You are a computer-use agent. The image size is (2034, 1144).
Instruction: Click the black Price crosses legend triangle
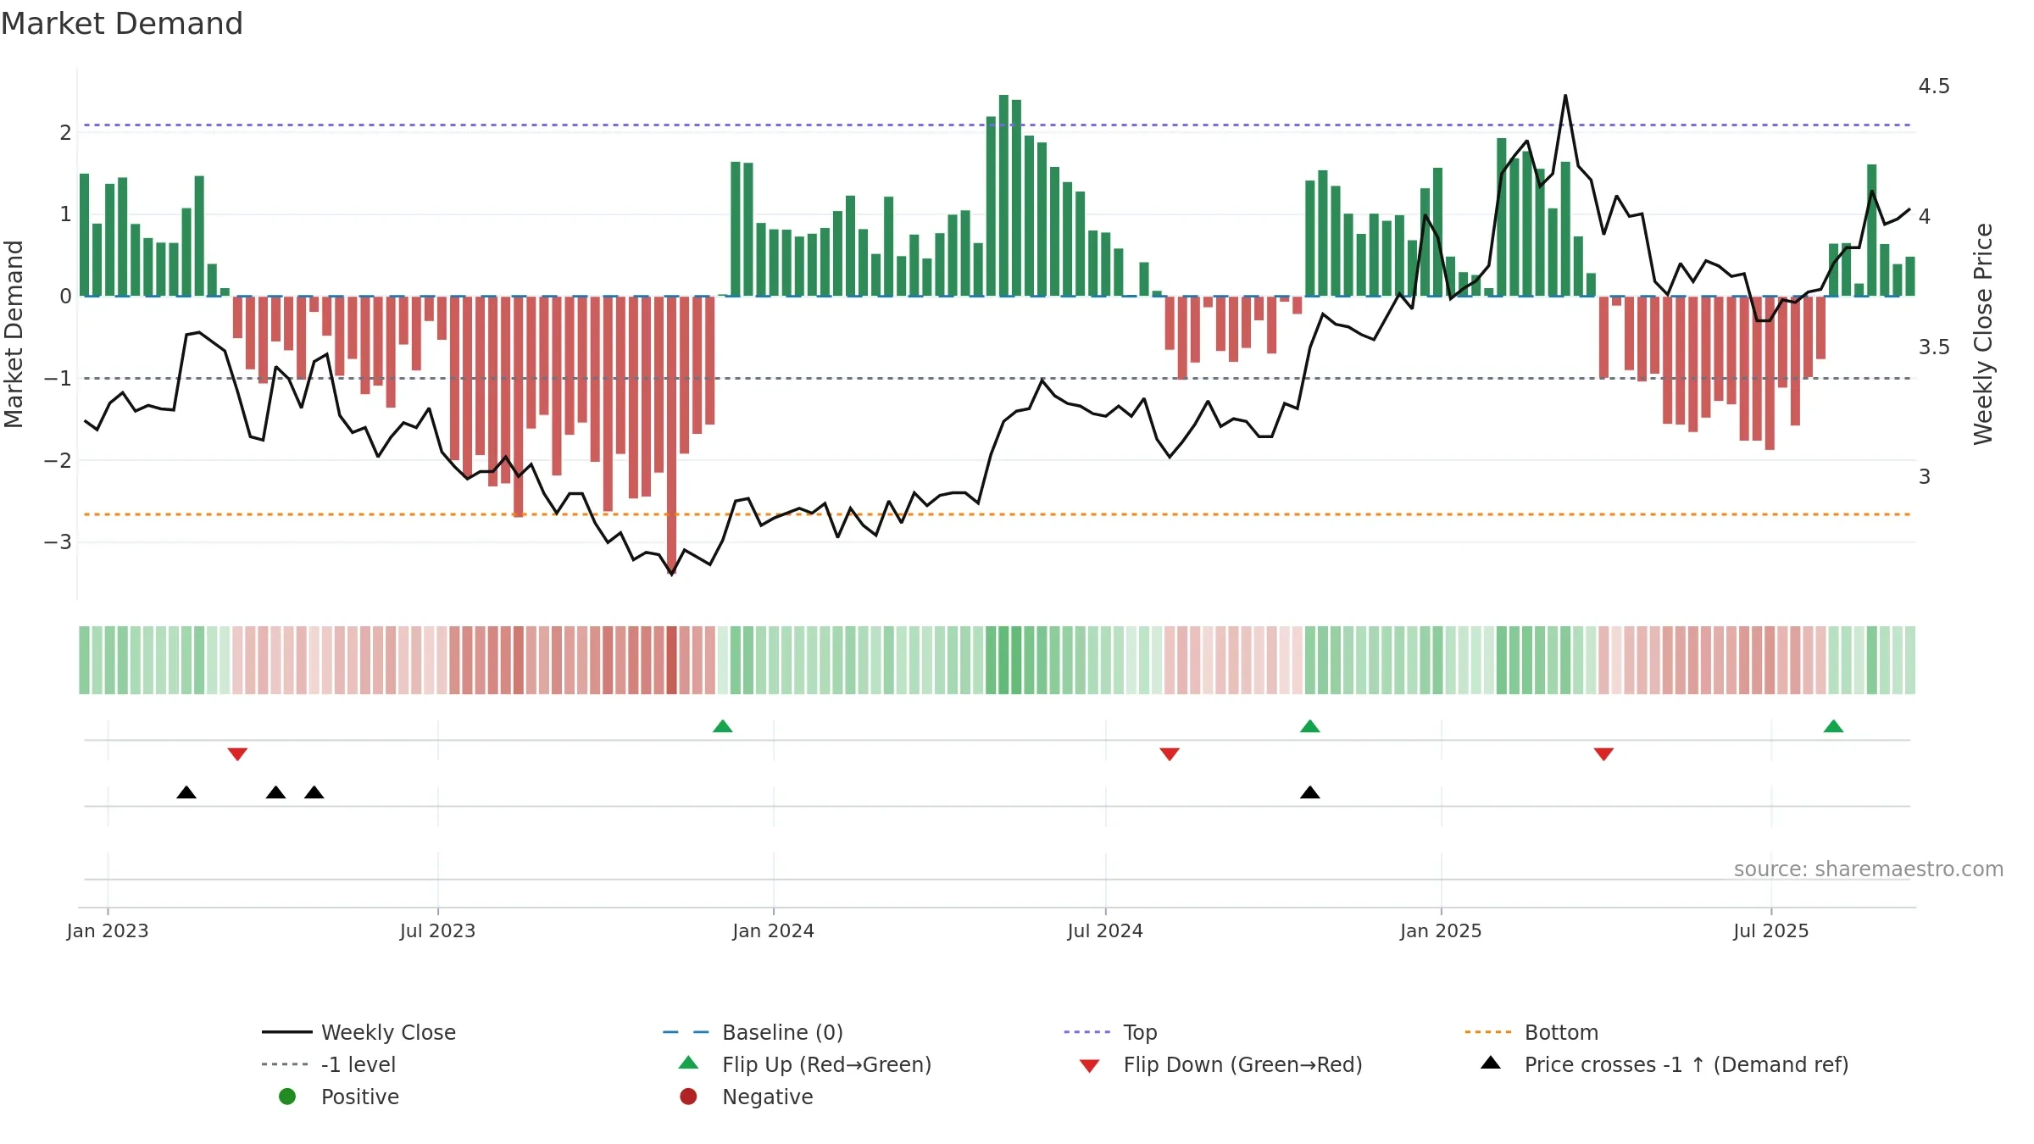pos(1491,1063)
